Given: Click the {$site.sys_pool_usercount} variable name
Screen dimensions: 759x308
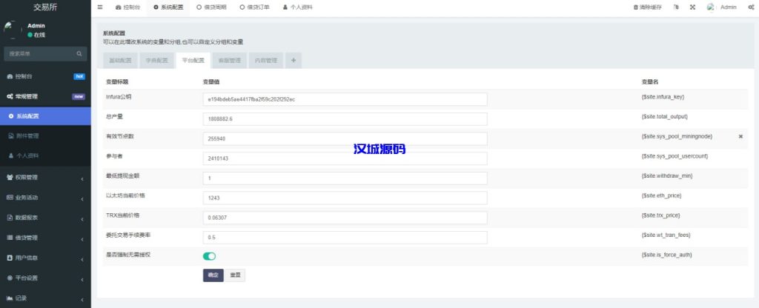Looking at the screenshot, I should pos(675,156).
